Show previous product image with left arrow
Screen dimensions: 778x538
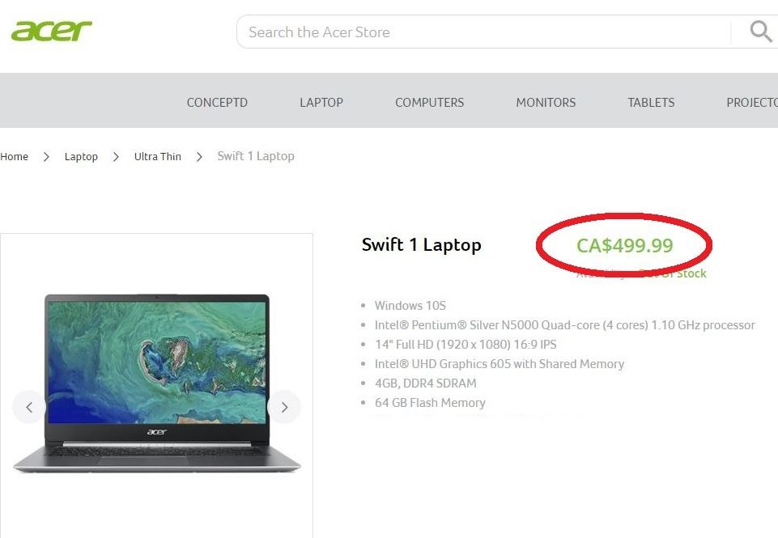pyautogui.click(x=29, y=407)
